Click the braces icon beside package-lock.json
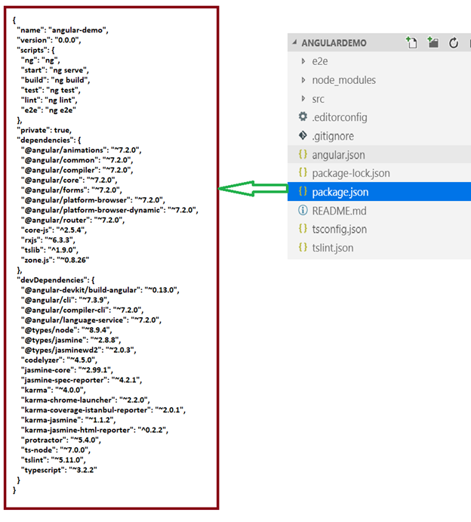Viewport: 471px width, 522px height. pyautogui.click(x=303, y=172)
